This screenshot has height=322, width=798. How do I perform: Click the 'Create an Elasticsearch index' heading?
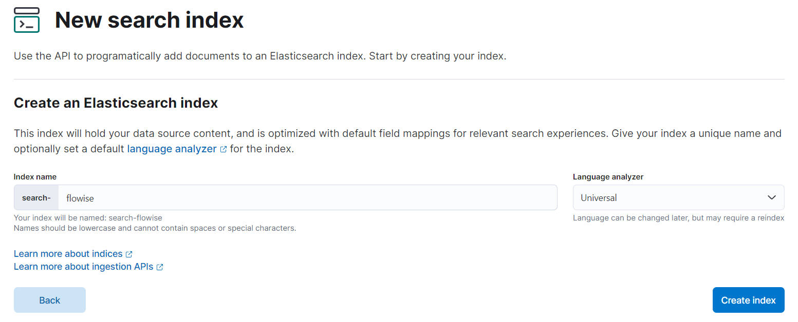pos(116,103)
